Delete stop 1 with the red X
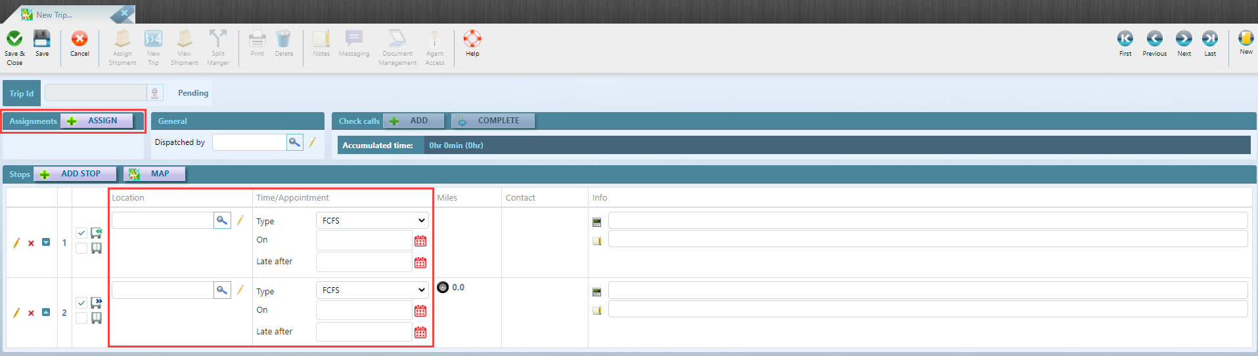The height and width of the screenshot is (356, 1258). (31, 243)
